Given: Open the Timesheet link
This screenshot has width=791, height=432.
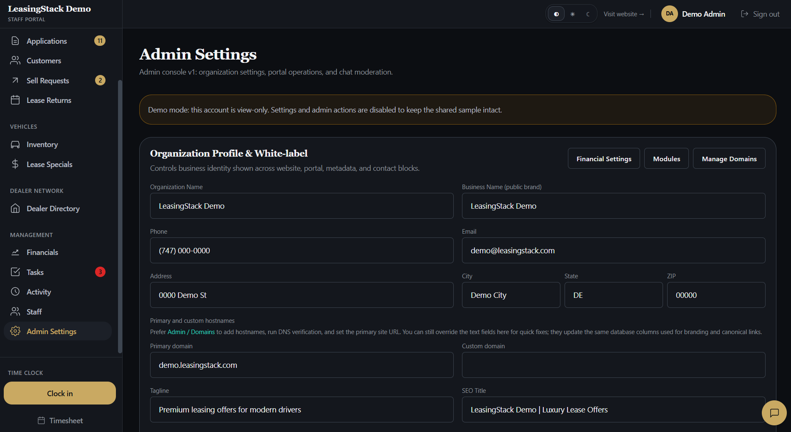Looking at the screenshot, I should (60, 420).
